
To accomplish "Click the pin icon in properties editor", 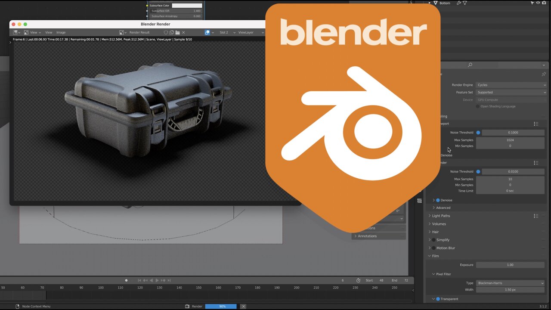I will point(544,74).
